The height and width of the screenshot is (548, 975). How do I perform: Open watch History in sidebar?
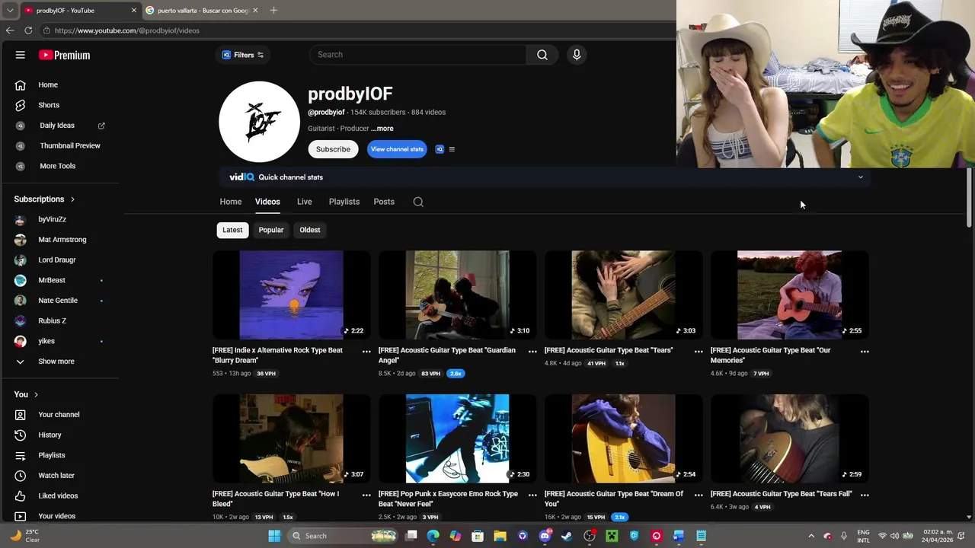coord(50,435)
